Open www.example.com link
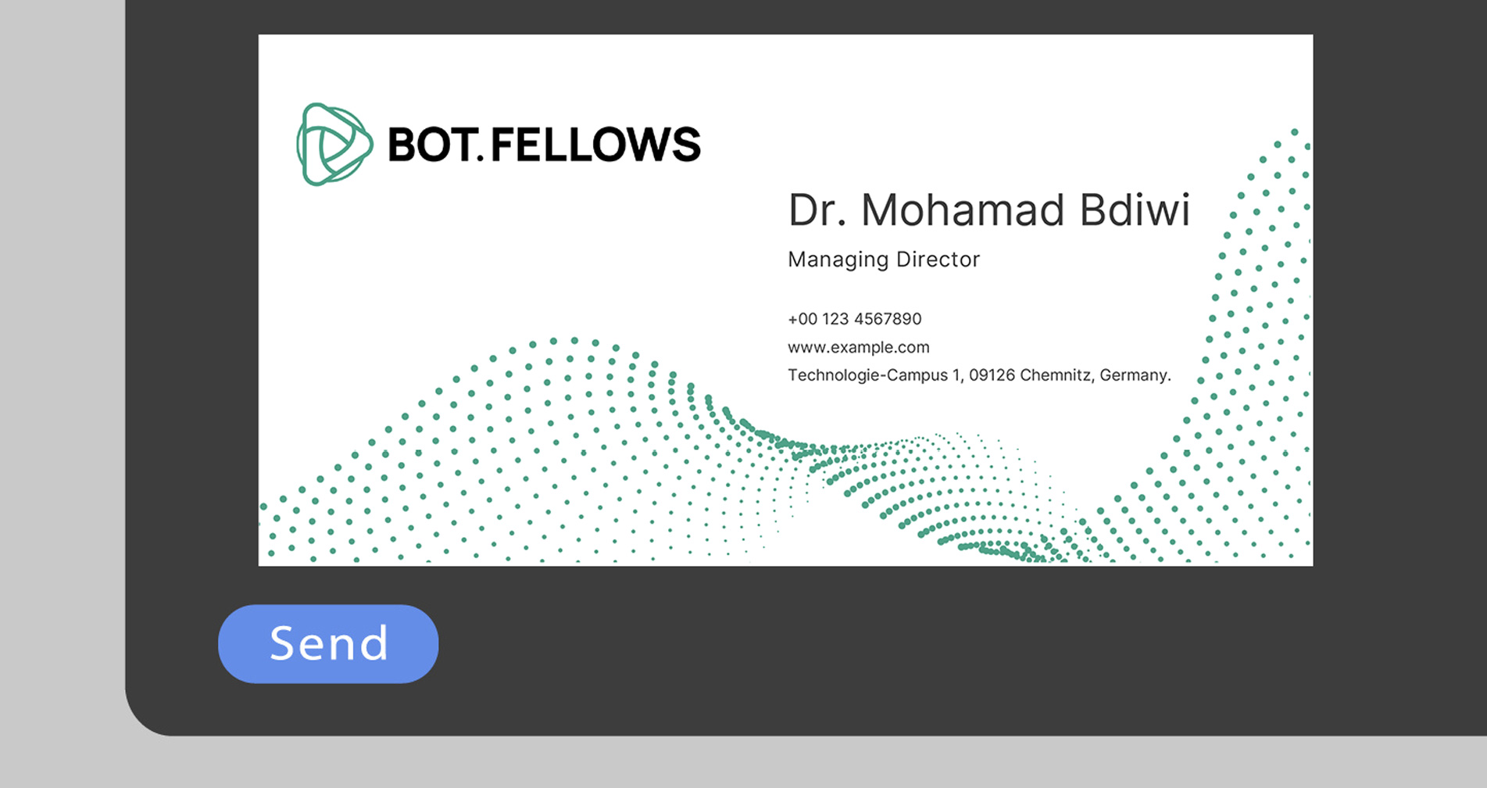The height and width of the screenshot is (788, 1487). pyautogui.click(x=858, y=347)
